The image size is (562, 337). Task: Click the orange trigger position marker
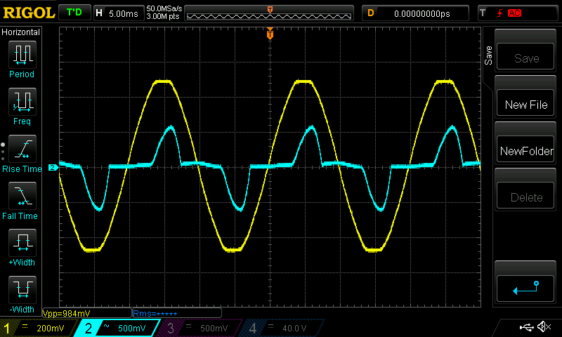(x=270, y=34)
